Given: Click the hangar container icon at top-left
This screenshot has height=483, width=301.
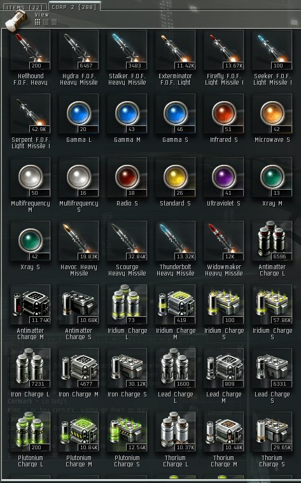Looking at the screenshot, I should pyautogui.click(x=17, y=20).
